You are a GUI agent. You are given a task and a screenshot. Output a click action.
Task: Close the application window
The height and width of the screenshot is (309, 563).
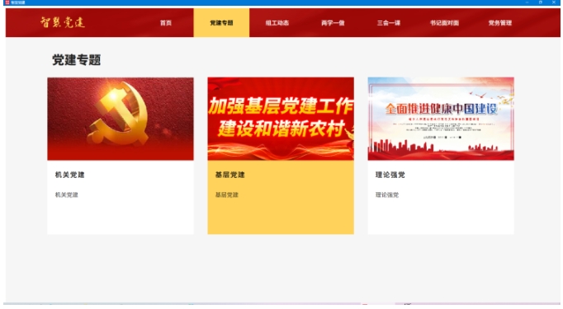[554, 2]
